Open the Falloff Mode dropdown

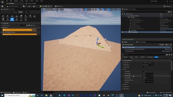point(148,76)
